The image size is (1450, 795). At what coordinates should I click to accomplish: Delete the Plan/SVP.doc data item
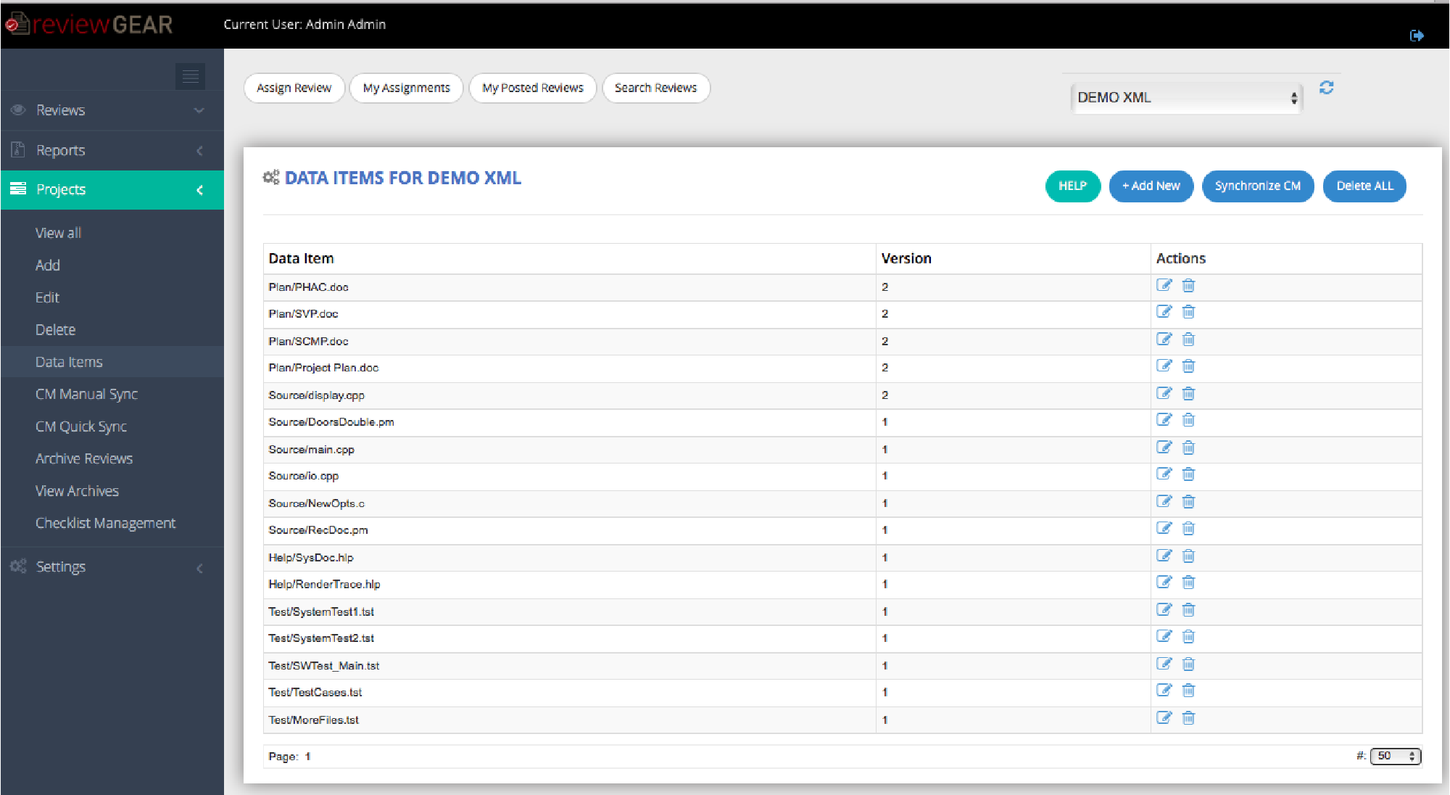[x=1188, y=312]
